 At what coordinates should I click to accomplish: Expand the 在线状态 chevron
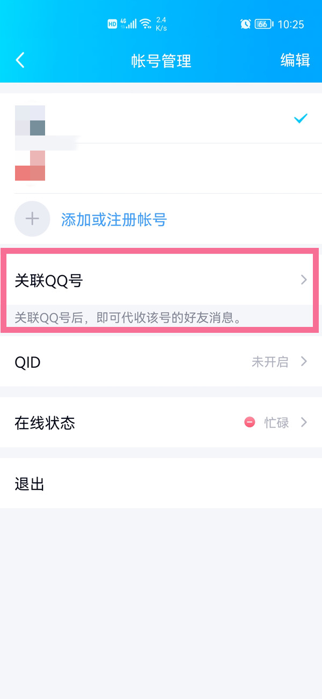pyautogui.click(x=304, y=423)
